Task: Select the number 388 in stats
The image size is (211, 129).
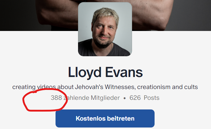Action: (56, 98)
